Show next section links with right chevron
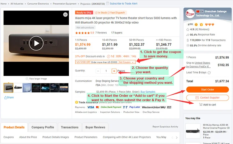This screenshot has height=144, width=233. pos(177,137)
